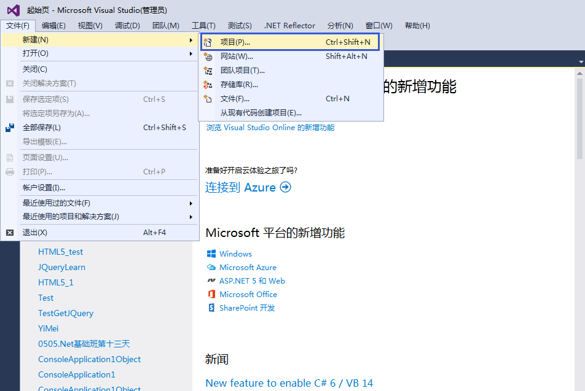Open recent project 0505.Net基础班第十三天
The height and width of the screenshot is (391, 585).
[84, 344]
